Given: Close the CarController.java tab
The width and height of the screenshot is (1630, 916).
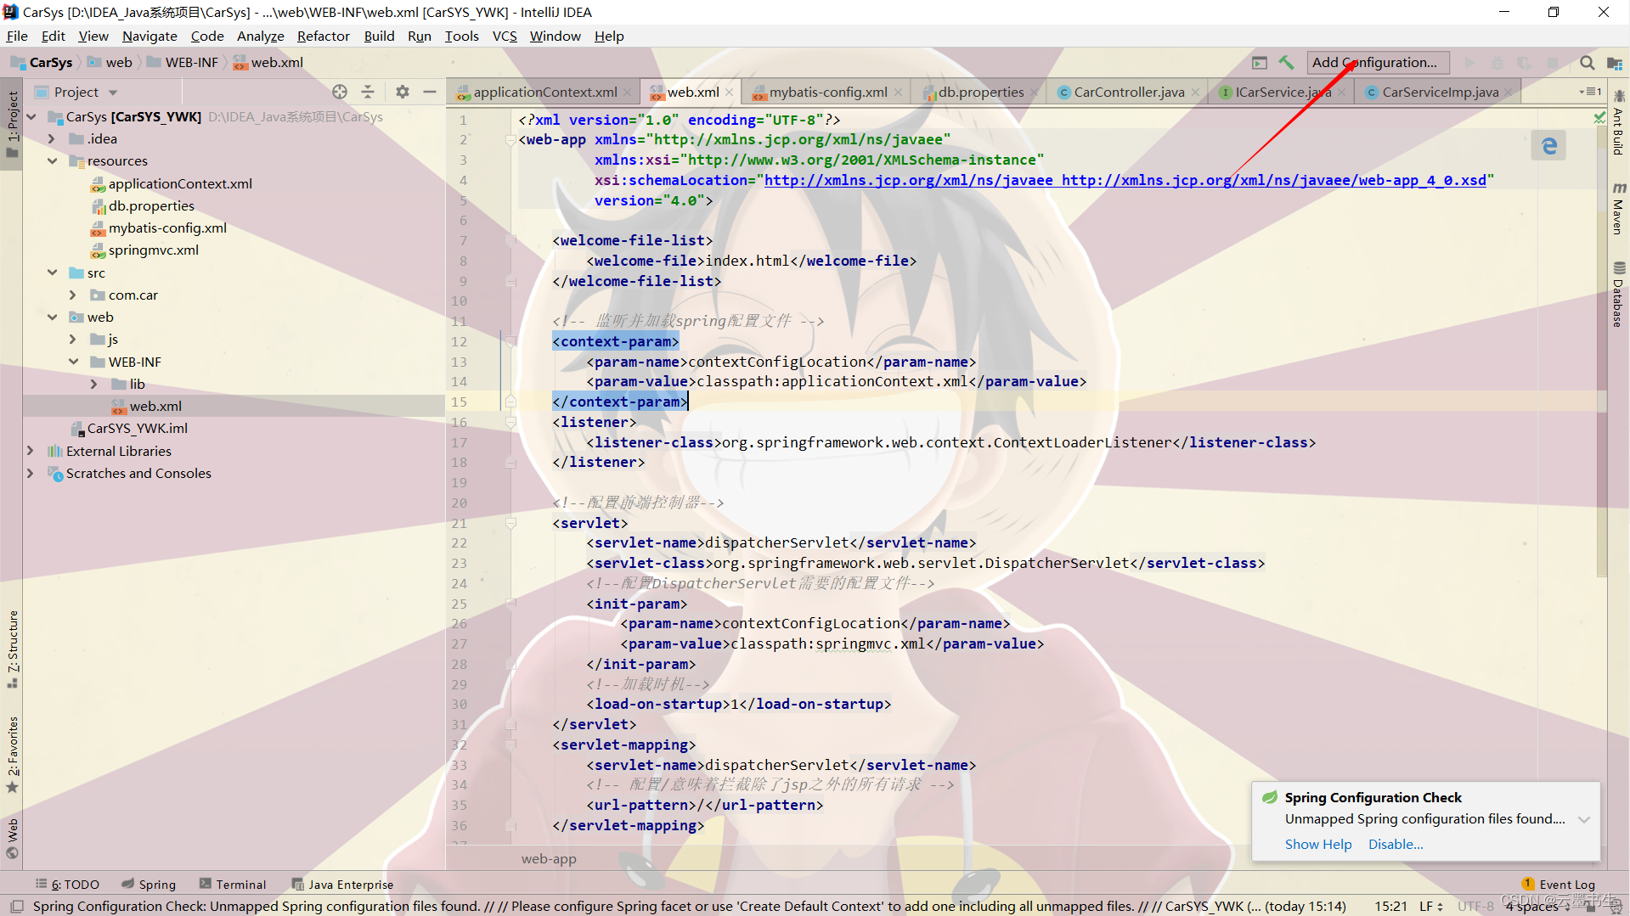Looking at the screenshot, I should point(1195,93).
